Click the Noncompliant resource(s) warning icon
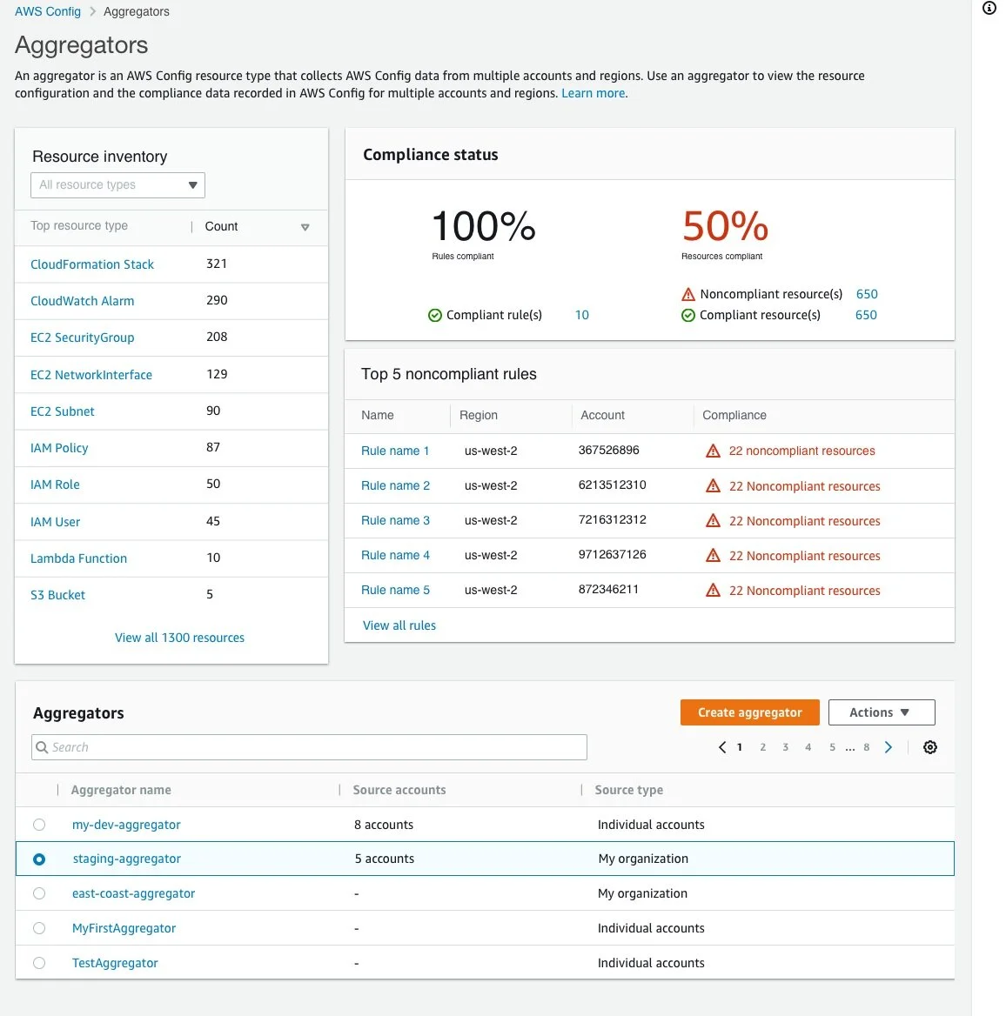The width and height of the screenshot is (1006, 1016). [x=688, y=294]
